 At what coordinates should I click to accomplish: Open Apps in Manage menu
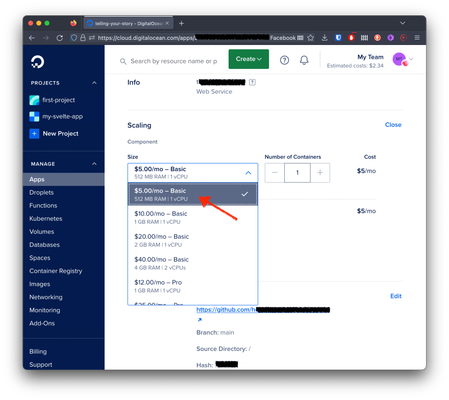pos(64,179)
